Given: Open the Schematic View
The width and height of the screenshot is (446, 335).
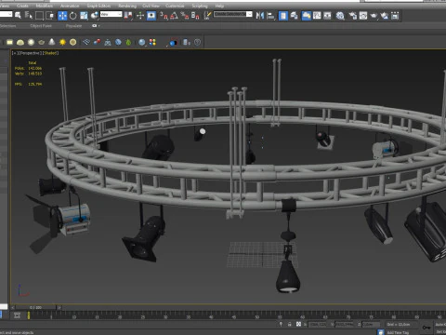Looking at the screenshot, I should (327, 16).
